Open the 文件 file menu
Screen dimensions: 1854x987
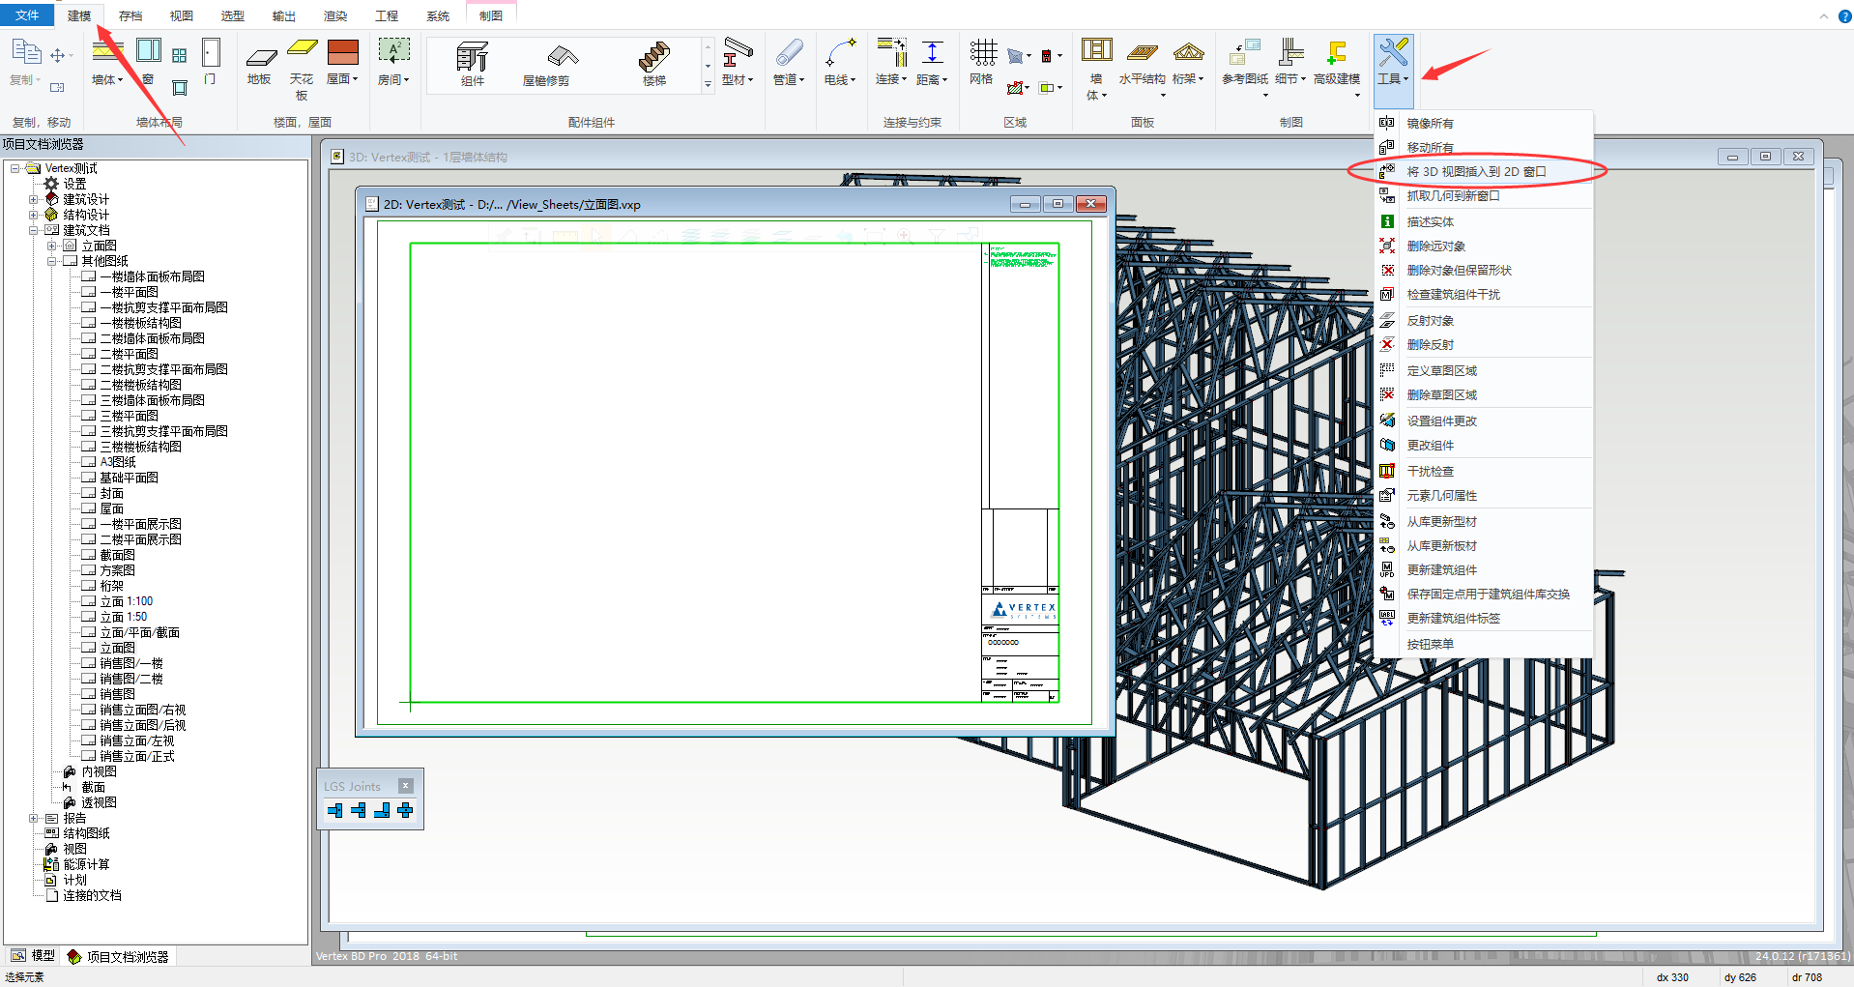point(27,15)
